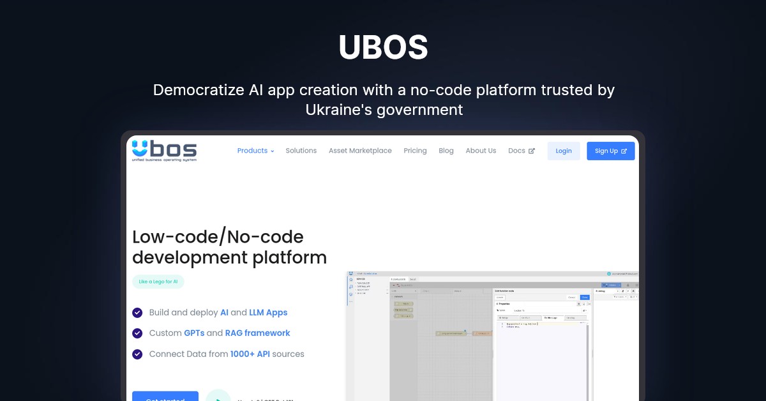This screenshot has height=401, width=766.
Task: Click the 'LLM Apps' highlighted text
Action: click(268, 313)
